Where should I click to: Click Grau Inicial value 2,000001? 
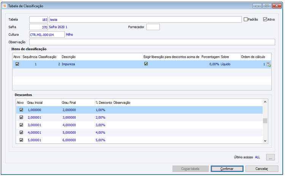pyautogui.click(x=34, y=117)
